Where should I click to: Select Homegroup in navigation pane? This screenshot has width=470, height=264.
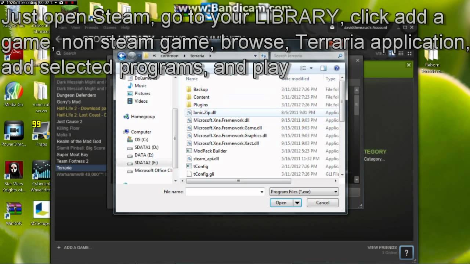point(143,117)
